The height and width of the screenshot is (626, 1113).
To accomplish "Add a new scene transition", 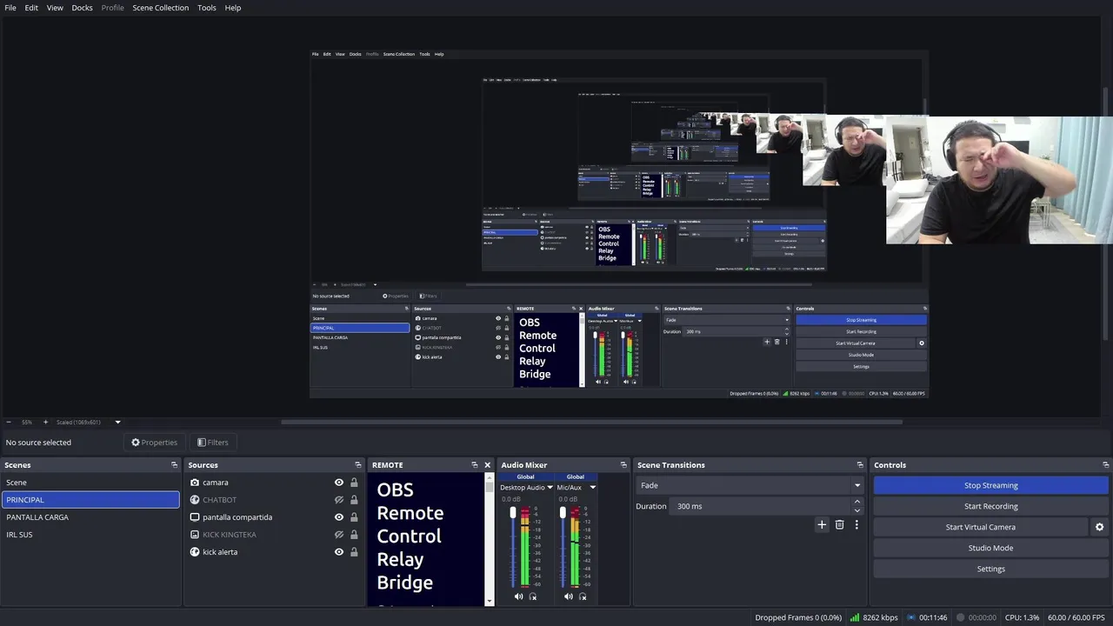I will pos(822,524).
